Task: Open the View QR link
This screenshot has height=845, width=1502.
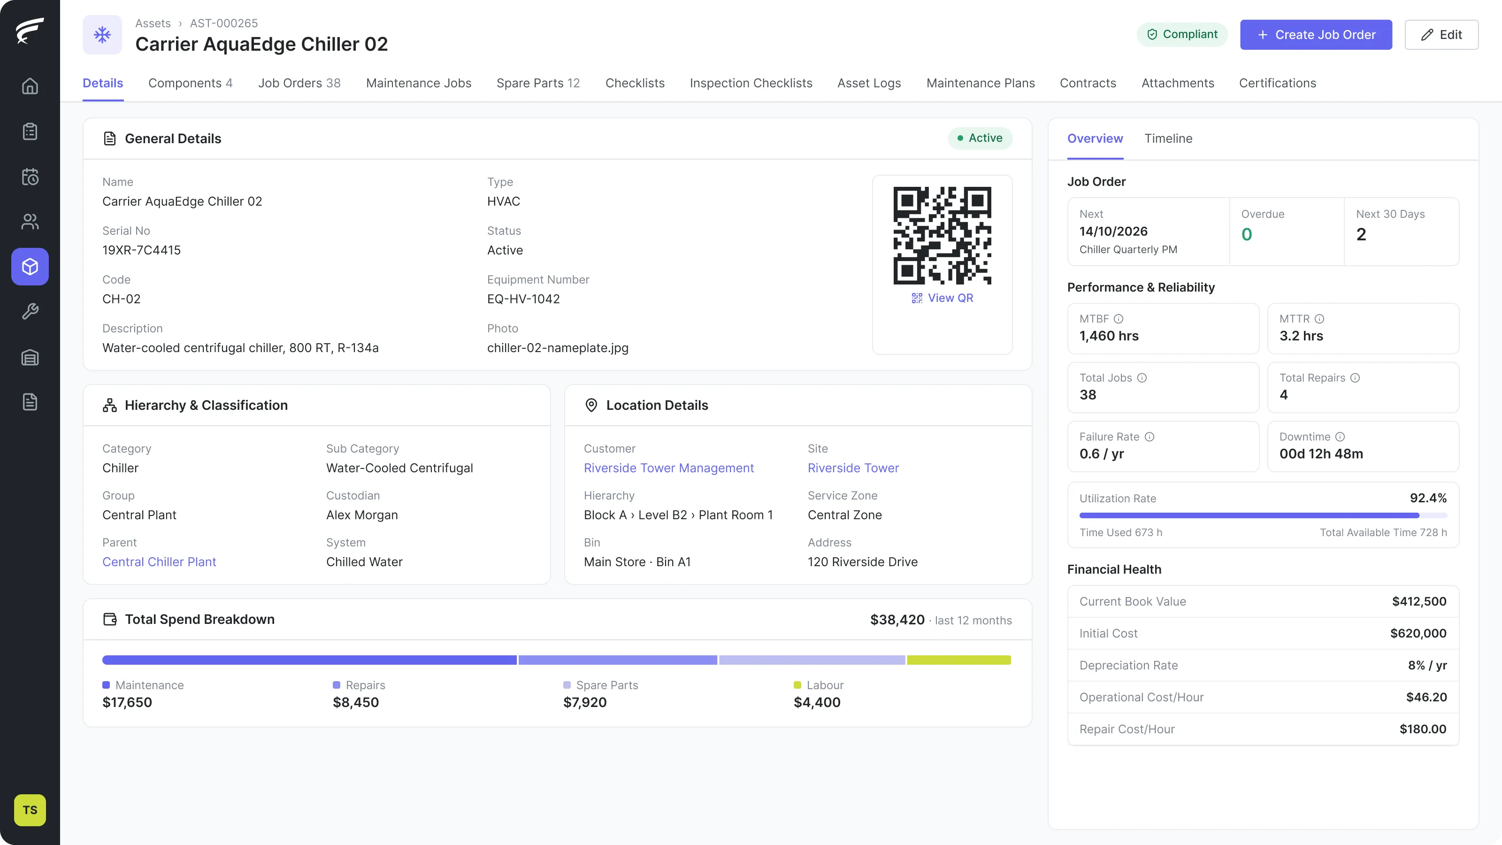Action: pos(942,298)
